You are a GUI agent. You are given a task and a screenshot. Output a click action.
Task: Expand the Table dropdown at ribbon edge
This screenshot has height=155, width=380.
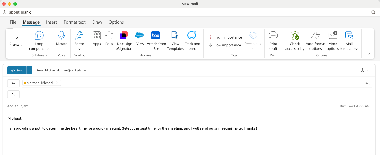point(18,45)
